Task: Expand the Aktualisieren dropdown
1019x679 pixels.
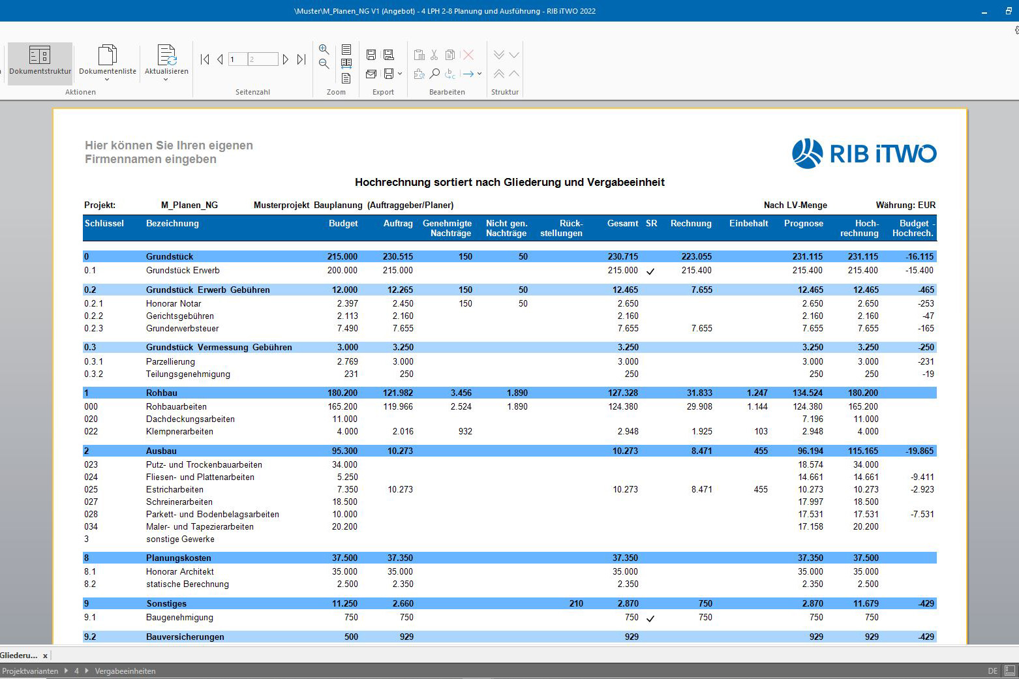Action: [166, 80]
